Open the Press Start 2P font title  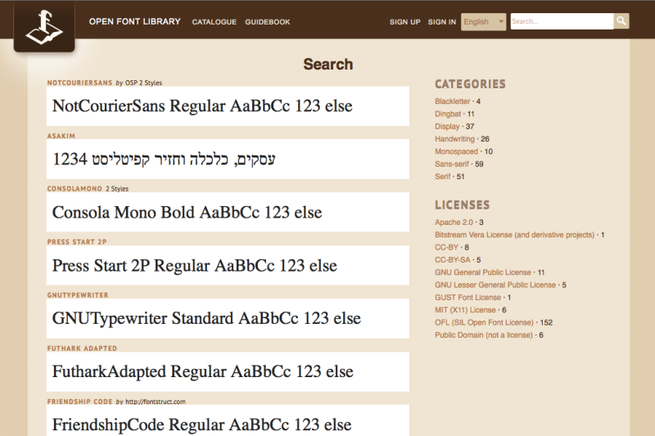77,242
